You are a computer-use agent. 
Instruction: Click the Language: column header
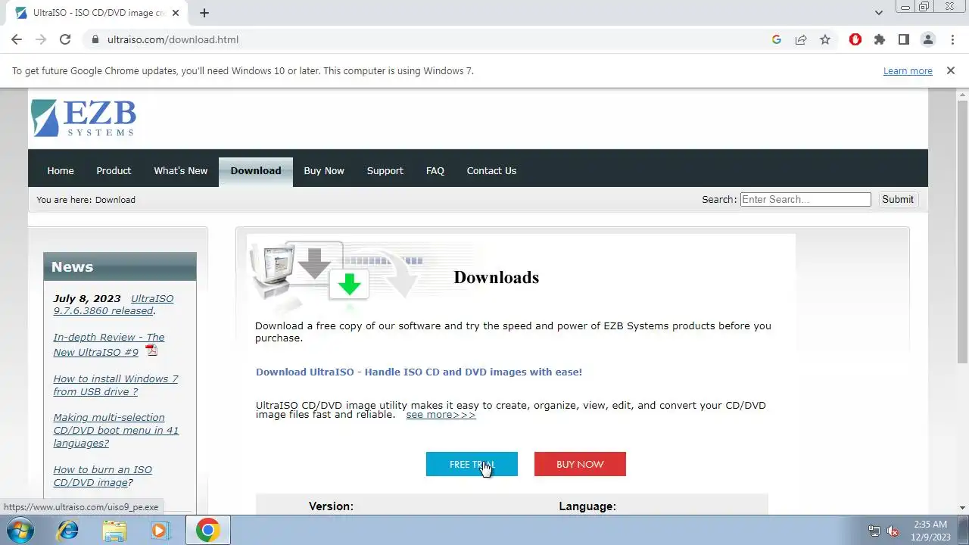click(587, 506)
